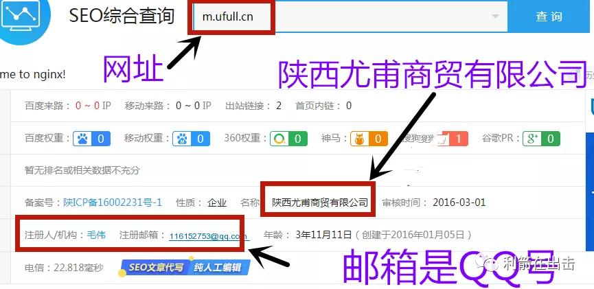
Task: Click the Google PR g+ badge
Action: [541, 139]
